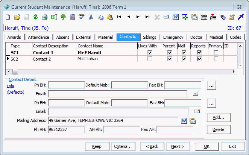
Task: Open the Emergency tab
Action: pos(173,37)
